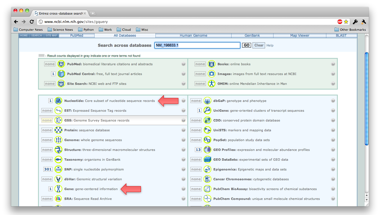Open the UniGene result count 1
The height and width of the screenshot is (215, 380).
point(199,111)
